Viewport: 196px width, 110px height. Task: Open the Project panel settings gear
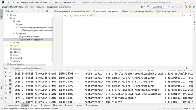tap(47, 11)
